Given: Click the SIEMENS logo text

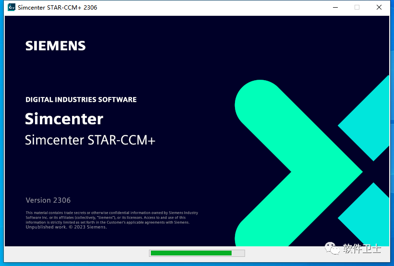Looking at the screenshot, I should [56, 46].
